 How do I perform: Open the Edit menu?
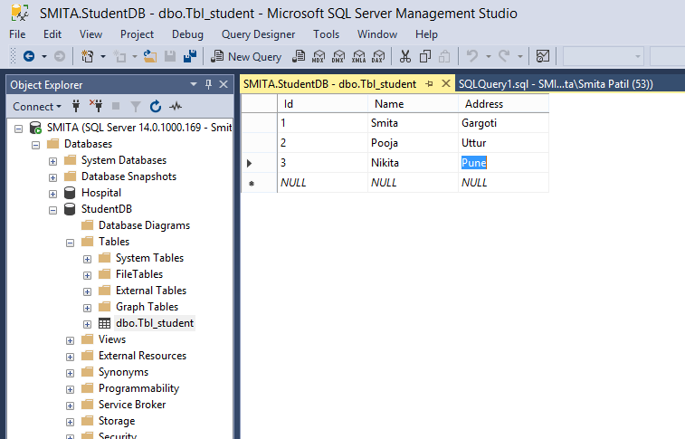tap(52, 34)
